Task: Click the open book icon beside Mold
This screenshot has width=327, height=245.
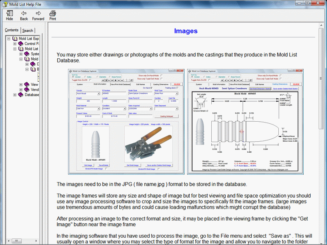Action: (27, 59)
